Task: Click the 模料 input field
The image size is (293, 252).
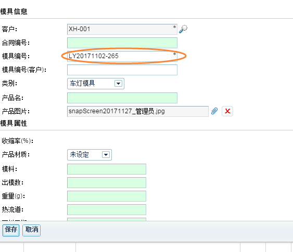Action: (107, 169)
